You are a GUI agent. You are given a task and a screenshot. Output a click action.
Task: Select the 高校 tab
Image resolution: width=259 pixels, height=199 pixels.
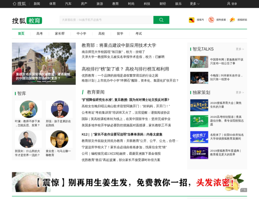point(102,33)
